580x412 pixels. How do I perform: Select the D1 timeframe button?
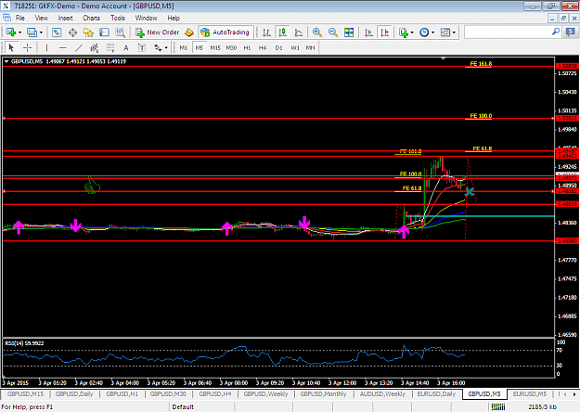click(x=279, y=47)
